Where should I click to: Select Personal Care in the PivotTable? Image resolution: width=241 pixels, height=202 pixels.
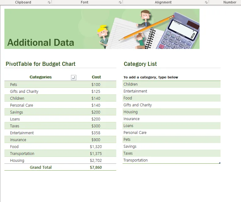[x=21, y=105]
